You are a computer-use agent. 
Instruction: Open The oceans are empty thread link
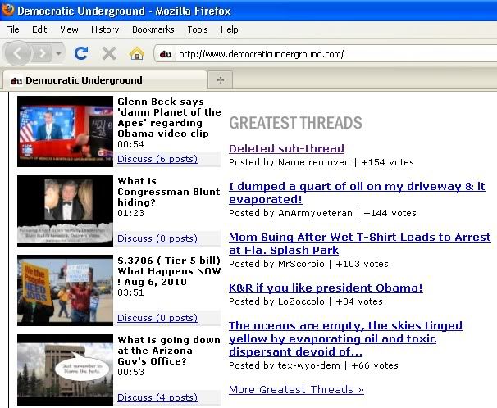tap(345, 338)
